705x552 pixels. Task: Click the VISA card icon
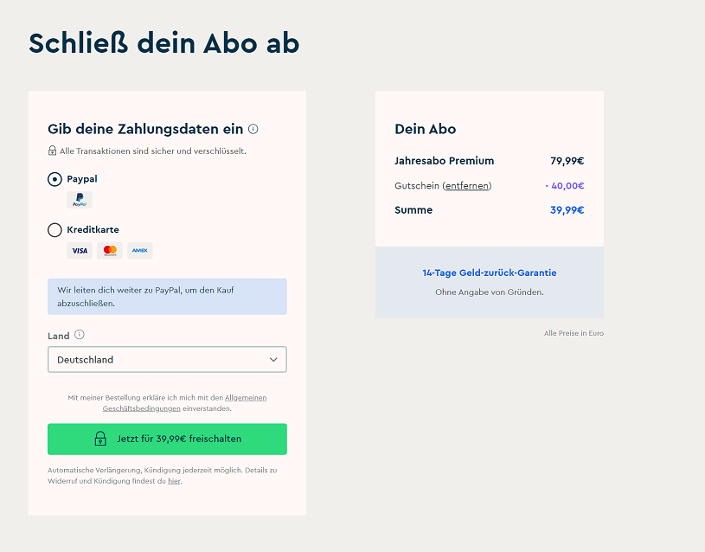[80, 251]
